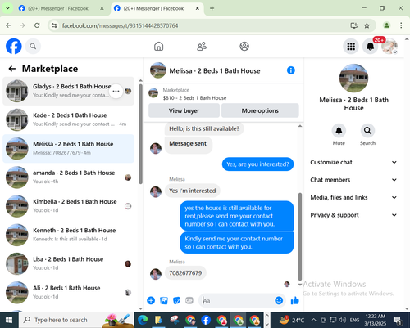Click the Windows taskbar search box

(76, 320)
